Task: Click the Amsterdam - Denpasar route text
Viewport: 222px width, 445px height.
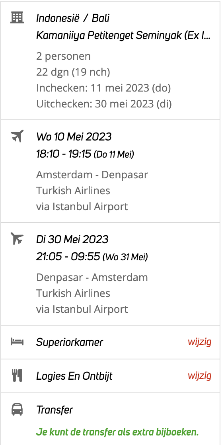Action: pos(92,175)
